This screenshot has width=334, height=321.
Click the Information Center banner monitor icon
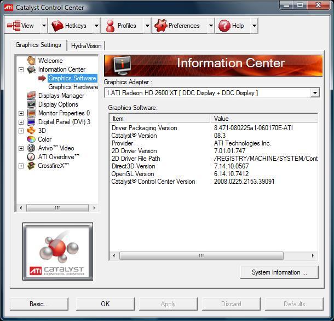point(122,66)
